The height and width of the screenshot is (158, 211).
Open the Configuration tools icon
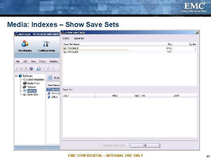click(46, 44)
